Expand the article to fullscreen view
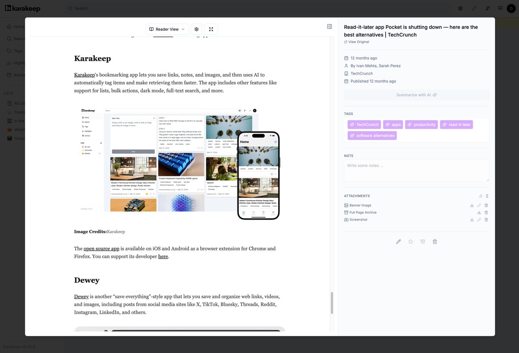519x353 pixels. [x=211, y=29]
